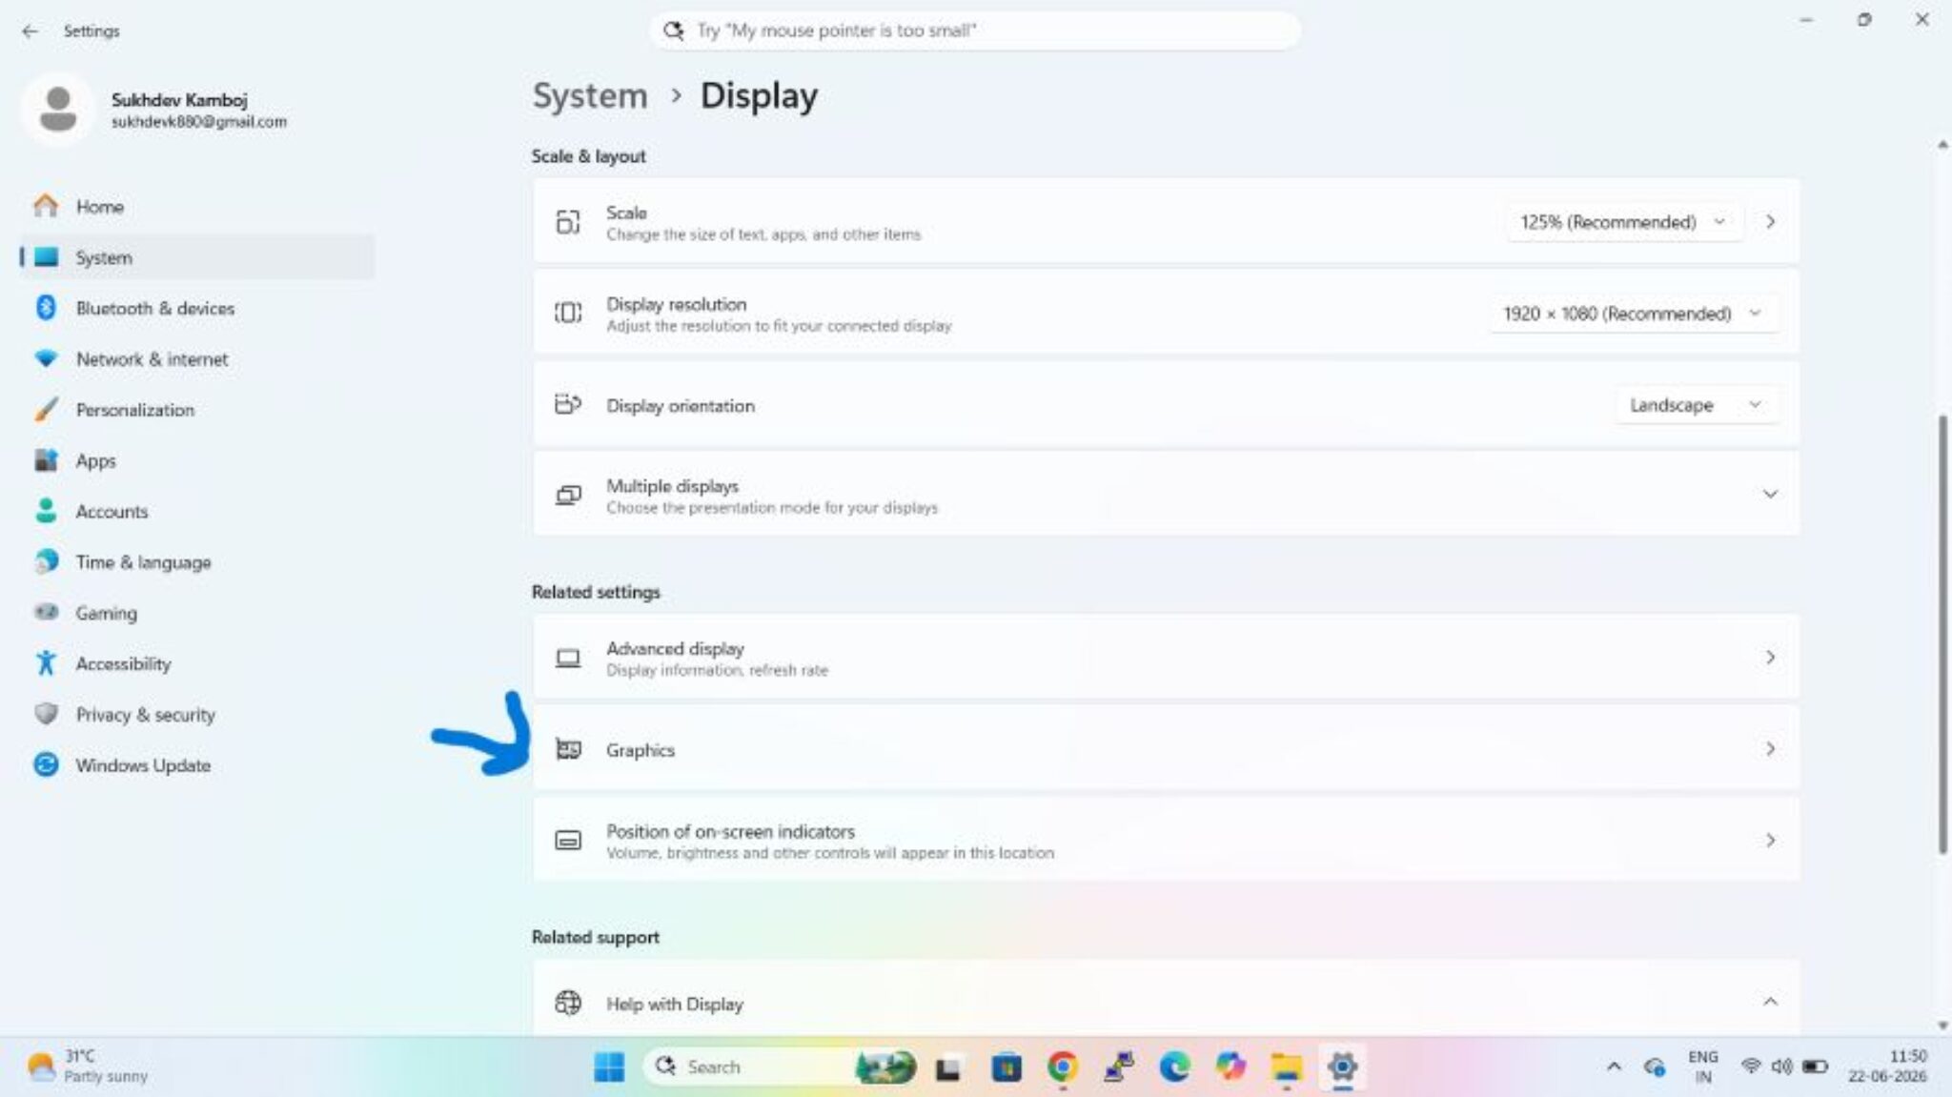Click the search magnifier icon in Settings
The width and height of the screenshot is (1952, 1097).
674,30
